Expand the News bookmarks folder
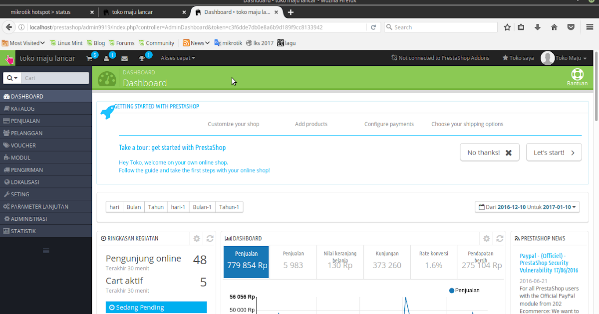 [x=196, y=43]
